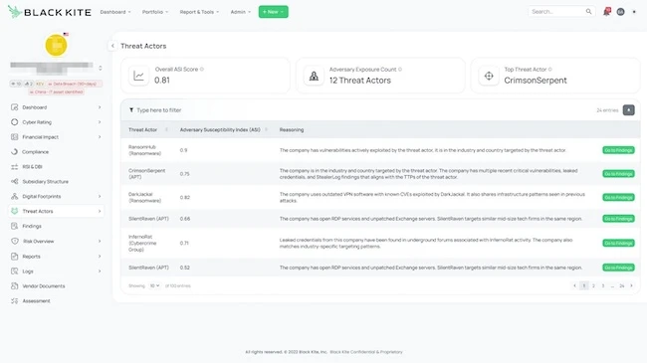Screen dimensions: 647x363
Task: Expand the Cyber Rating sidebar chevron
Action: click(x=100, y=122)
